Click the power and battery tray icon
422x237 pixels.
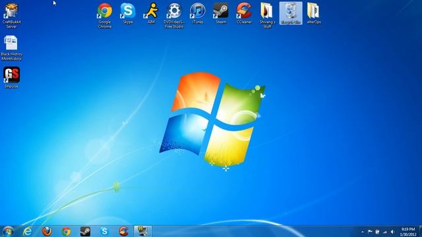click(377, 232)
